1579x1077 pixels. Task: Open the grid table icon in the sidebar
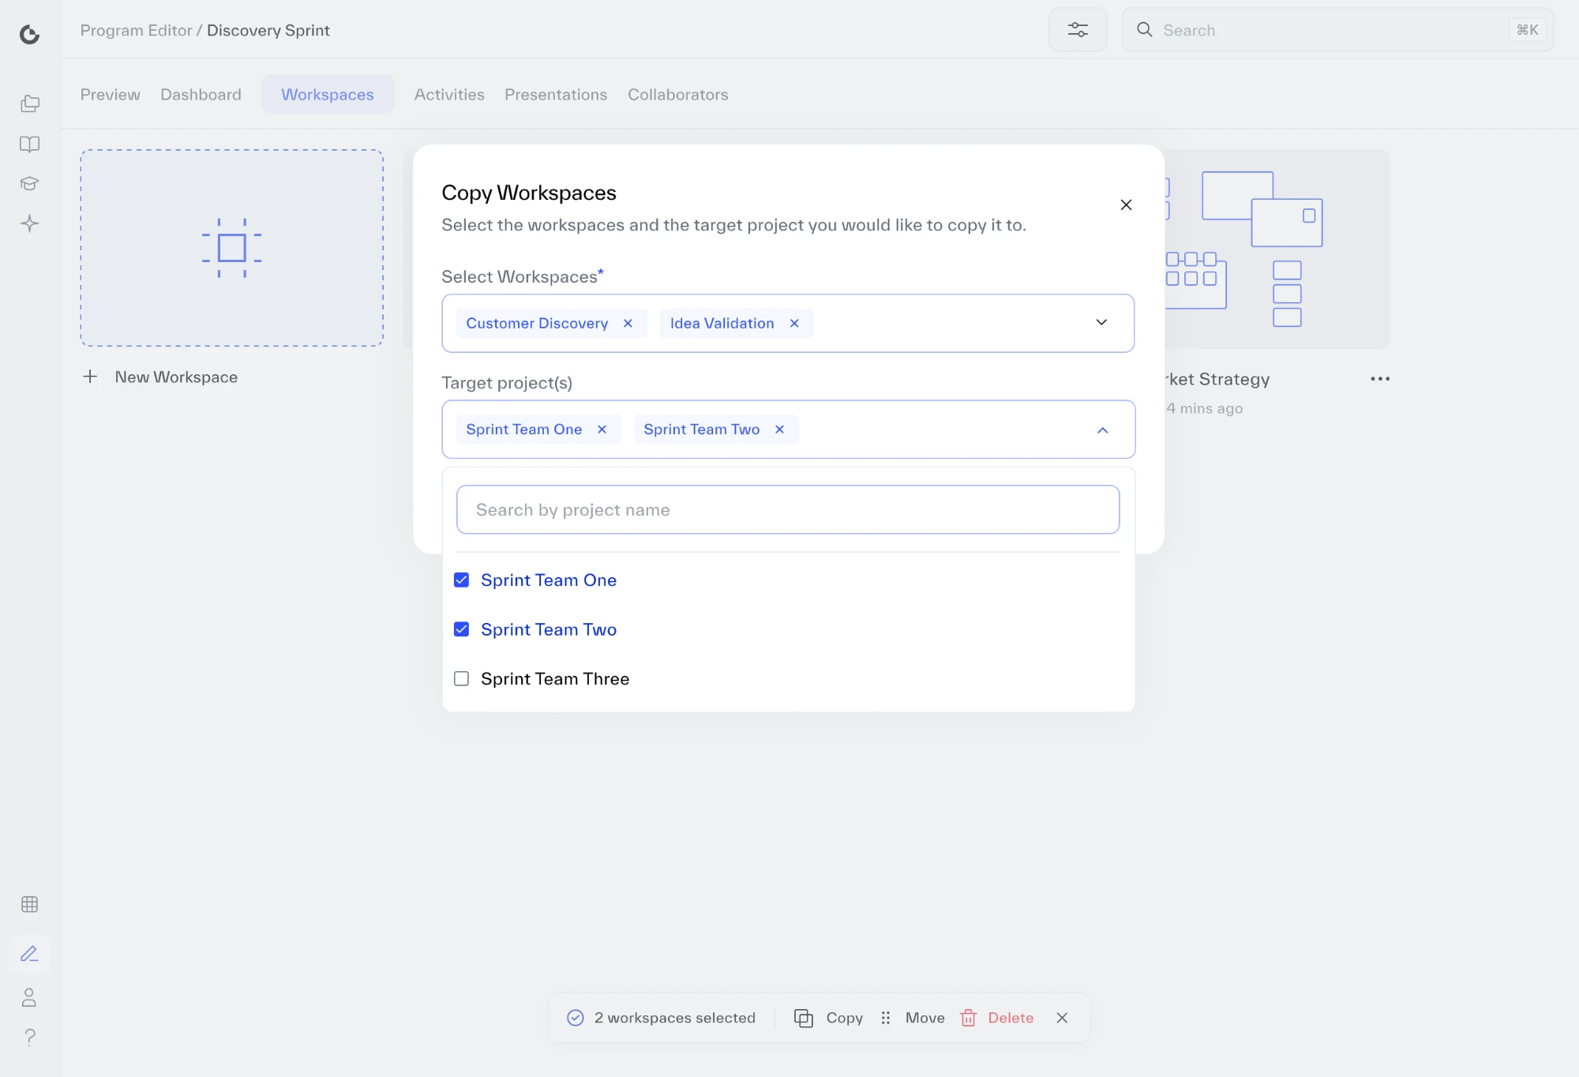(x=29, y=904)
